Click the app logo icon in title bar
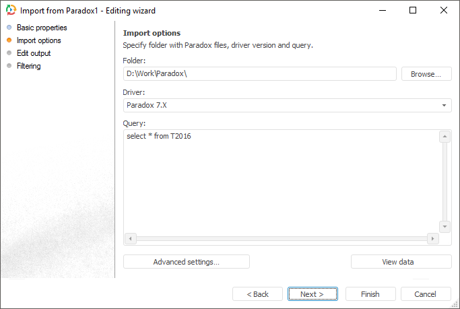 pos(11,11)
